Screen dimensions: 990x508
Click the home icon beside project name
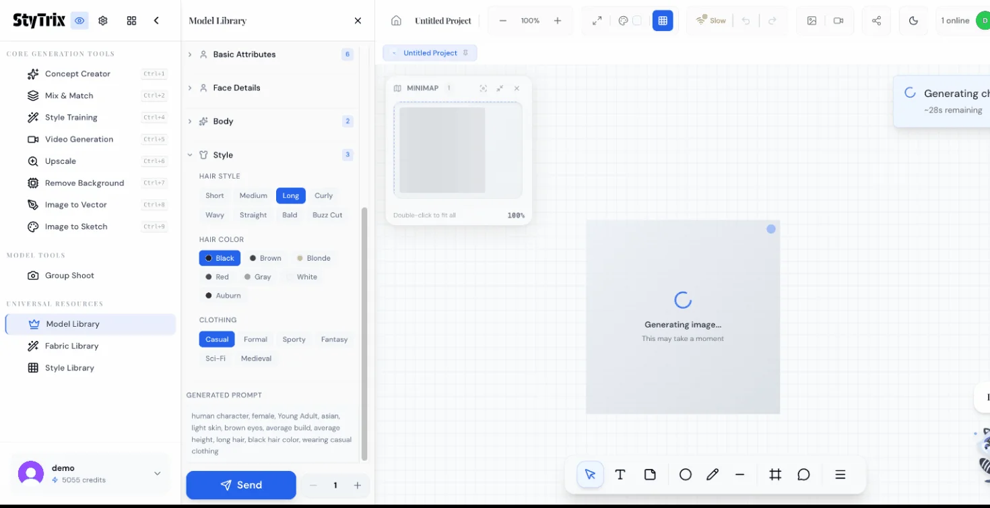pyautogui.click(x=396, y=21)
